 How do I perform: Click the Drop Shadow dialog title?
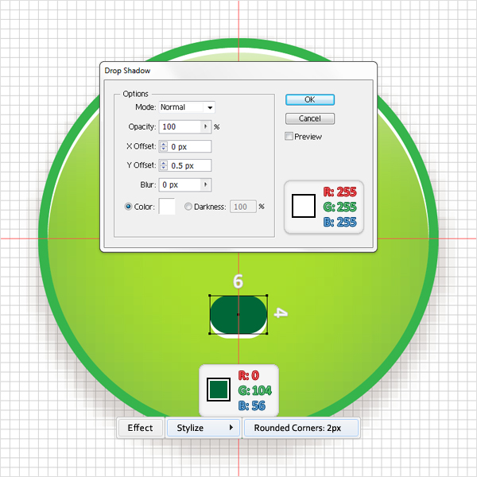tap(127, 71)
